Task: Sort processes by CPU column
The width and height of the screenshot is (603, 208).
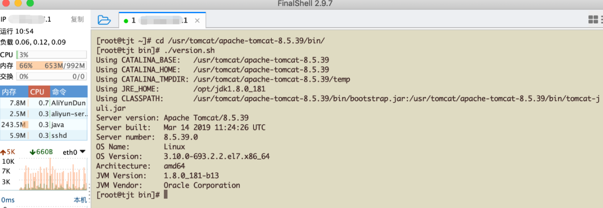Action: pyautogui.click(x=37, y=92)
